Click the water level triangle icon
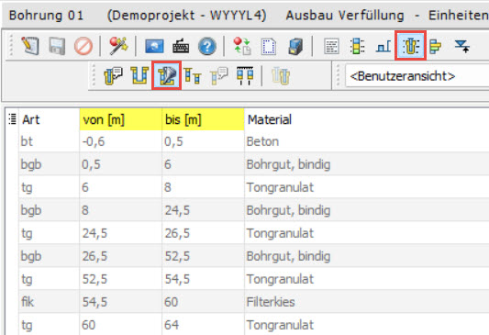 coord(462,46)
